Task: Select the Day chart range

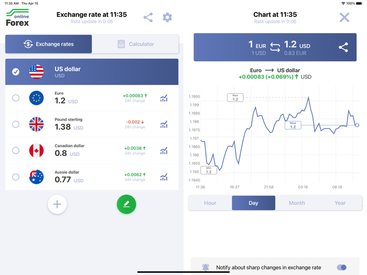Action: [x=253, y=203]
